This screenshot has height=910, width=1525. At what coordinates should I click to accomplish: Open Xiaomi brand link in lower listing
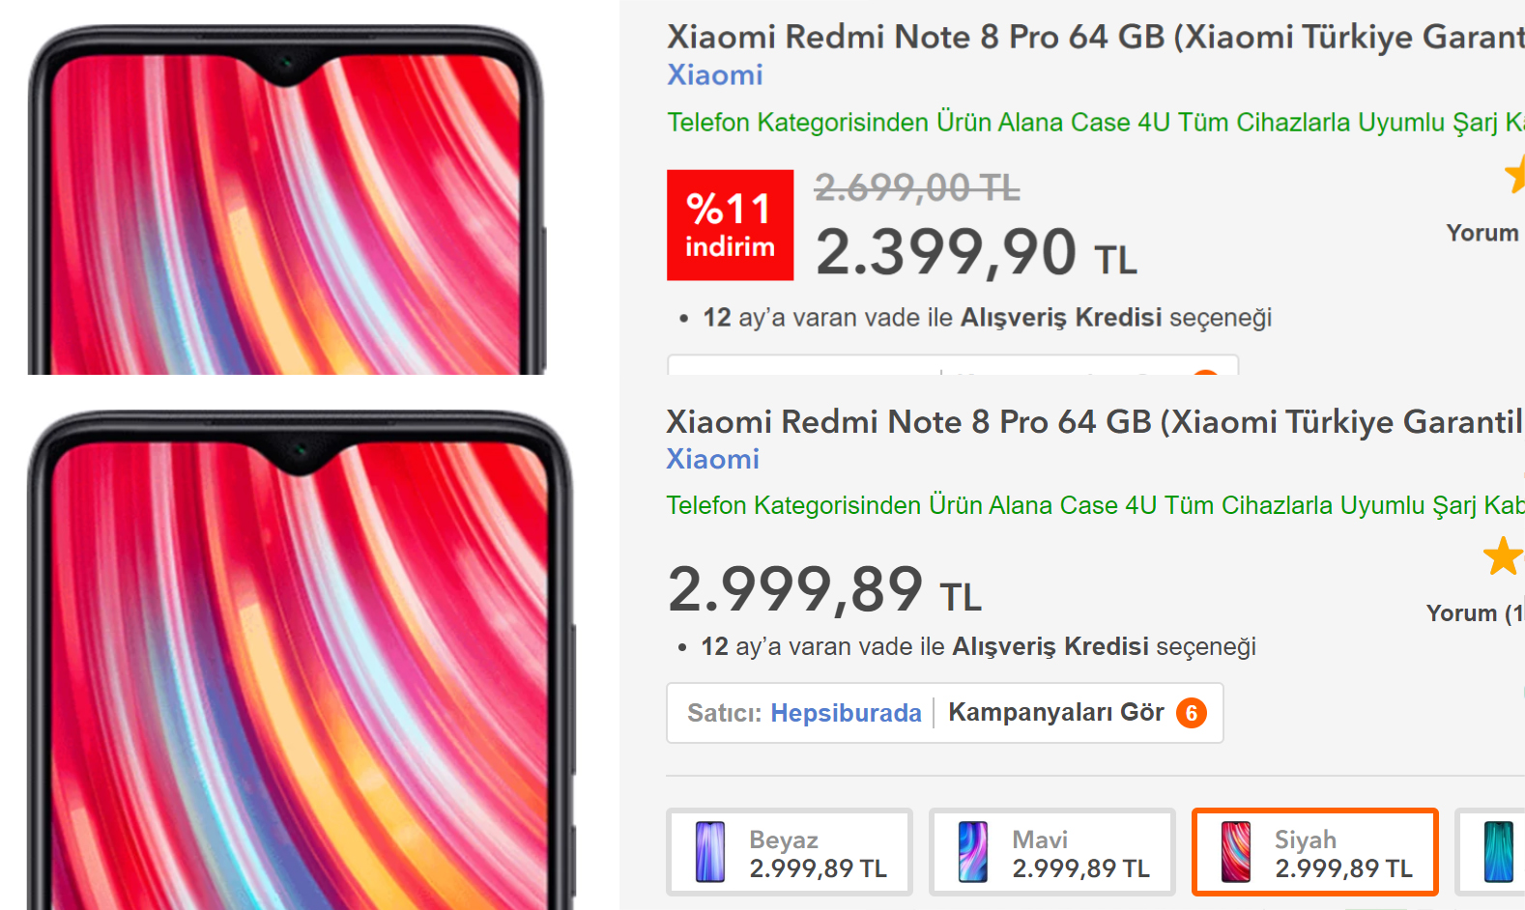click(x=713, y=459)
